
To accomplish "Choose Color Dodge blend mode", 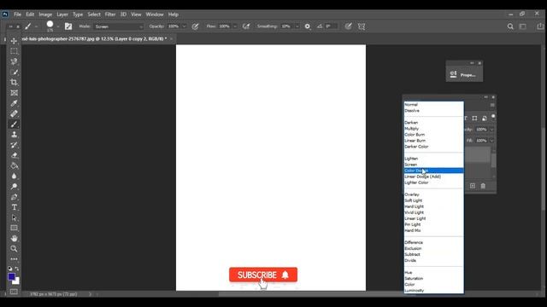I will [434, 171].
